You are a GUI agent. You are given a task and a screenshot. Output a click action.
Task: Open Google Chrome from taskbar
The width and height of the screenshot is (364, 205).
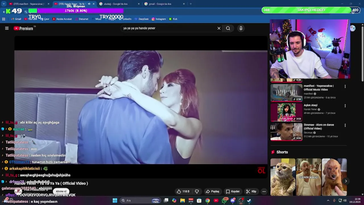pyautogui.click(x=208, y=200)
